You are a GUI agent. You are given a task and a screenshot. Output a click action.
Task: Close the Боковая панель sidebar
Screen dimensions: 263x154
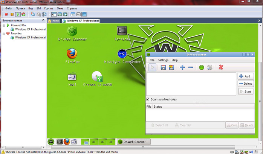coord(43,20)
